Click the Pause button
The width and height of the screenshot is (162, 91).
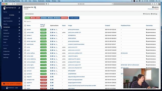pyautogui.click(x=50, y=18)
